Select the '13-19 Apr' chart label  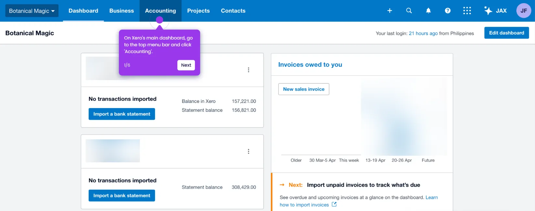pyautogui.click(x=376, y=160)
